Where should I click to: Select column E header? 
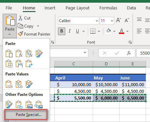[x=133, y=64]
